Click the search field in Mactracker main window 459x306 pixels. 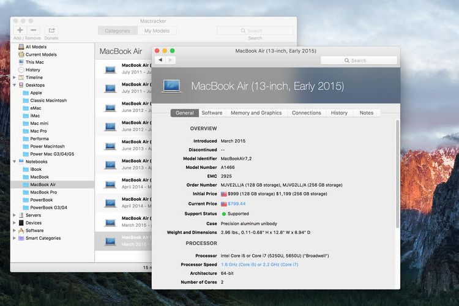[x=255, y=31]
